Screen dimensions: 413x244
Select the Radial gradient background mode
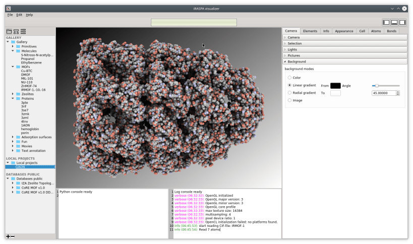(289, 93)
